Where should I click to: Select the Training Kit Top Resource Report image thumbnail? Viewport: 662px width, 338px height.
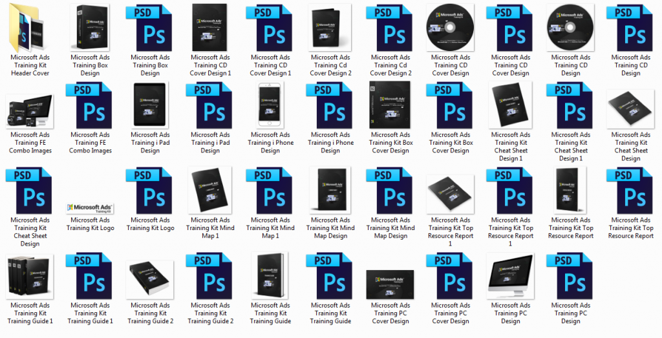point(570,190)
